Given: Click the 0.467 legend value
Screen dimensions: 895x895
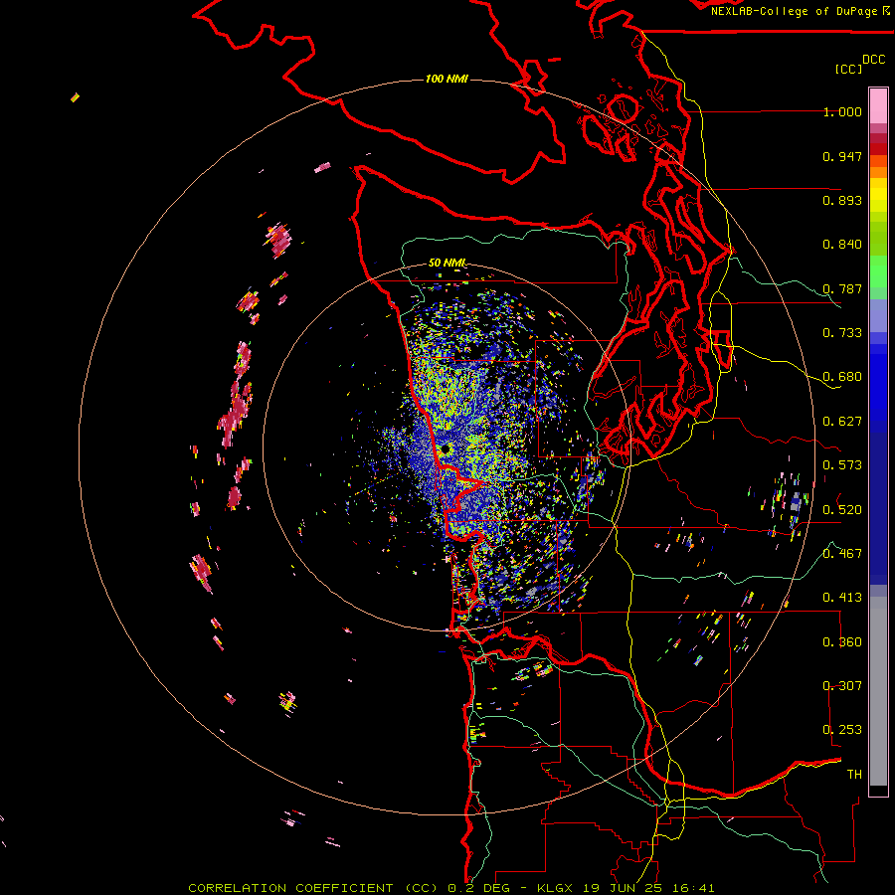Looking at the screenshot, I should [x=842, y=554].
